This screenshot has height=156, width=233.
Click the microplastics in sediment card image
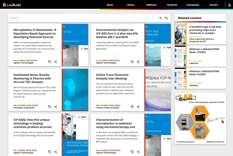click(158, 135)
